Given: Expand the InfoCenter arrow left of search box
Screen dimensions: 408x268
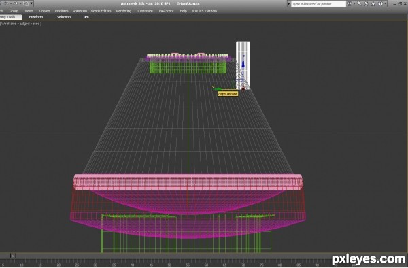Looking at the screenshot, I should pyautogui.click(x=289, y=4).
